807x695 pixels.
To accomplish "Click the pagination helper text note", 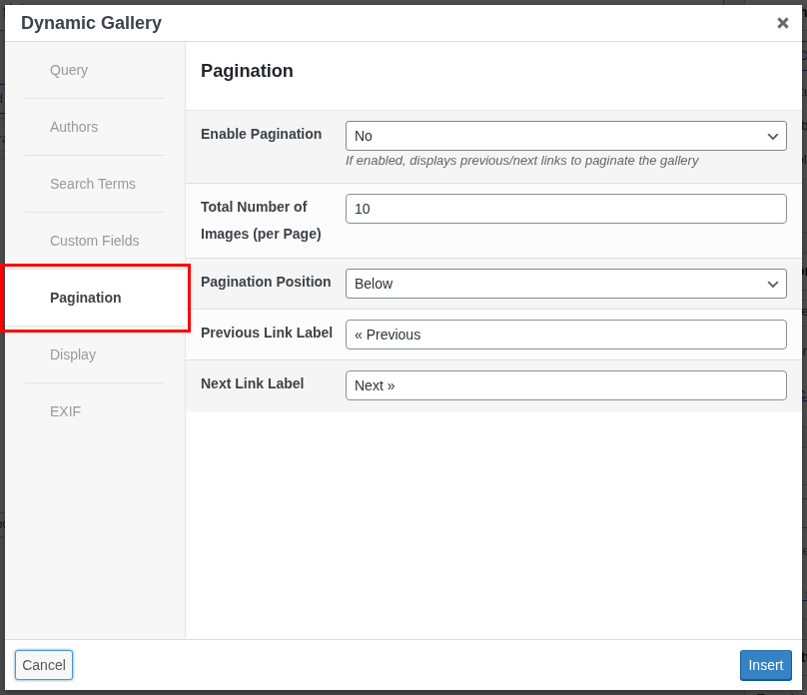I will pos(523,161).
